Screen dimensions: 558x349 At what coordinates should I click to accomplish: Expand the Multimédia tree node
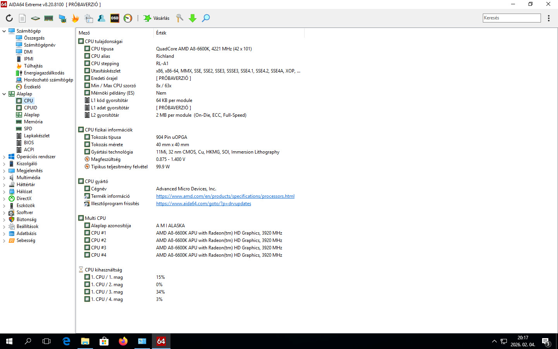pos(4,178)
